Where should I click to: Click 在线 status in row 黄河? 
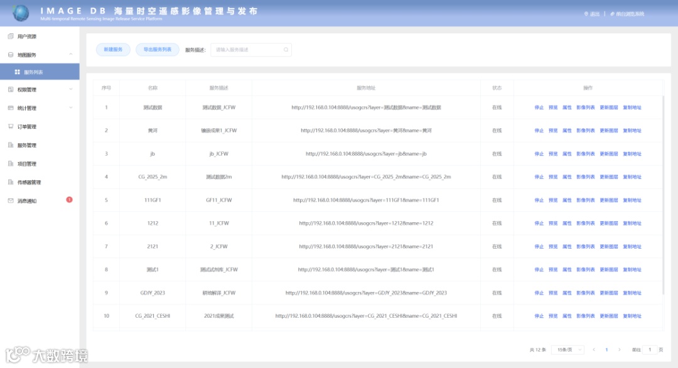[x=497, y=131]
